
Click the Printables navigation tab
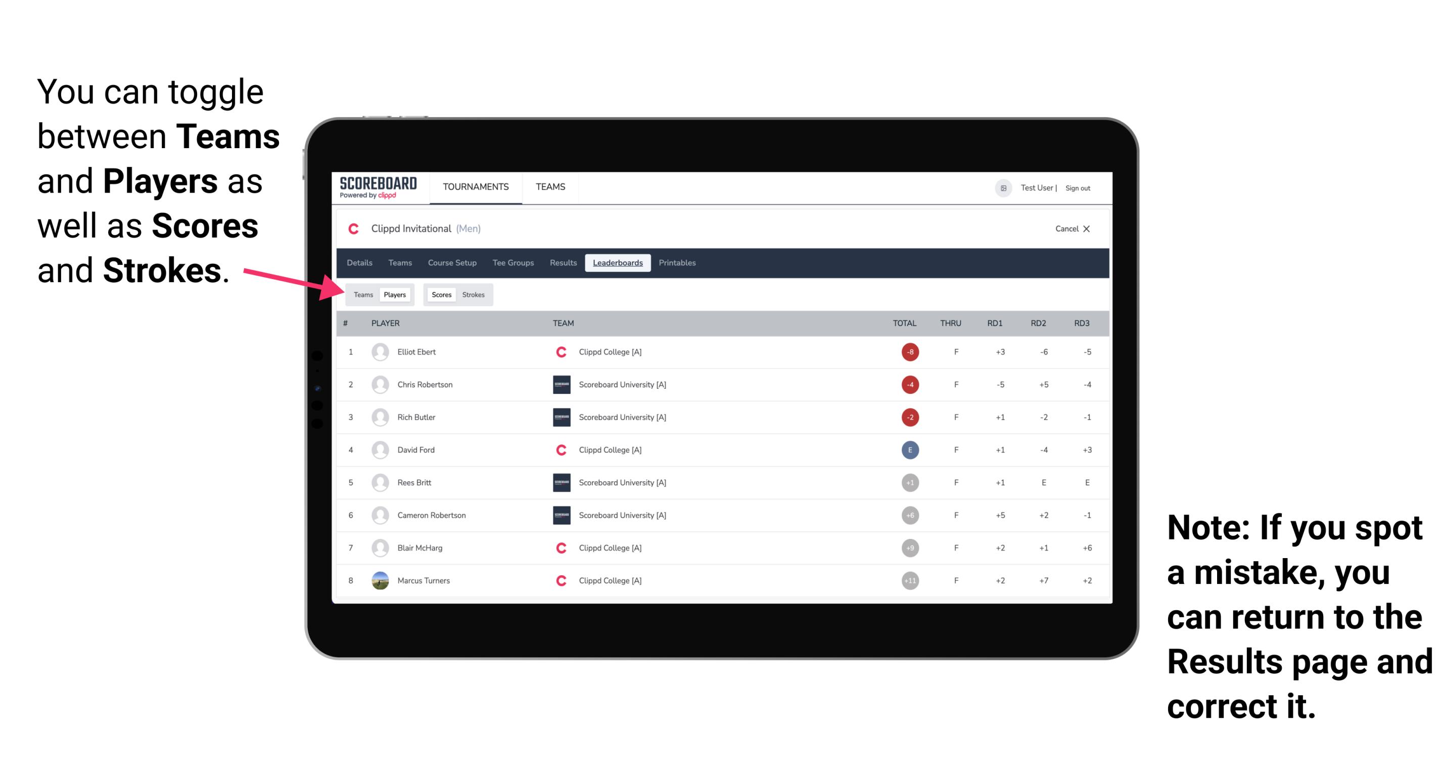point(678,262)
